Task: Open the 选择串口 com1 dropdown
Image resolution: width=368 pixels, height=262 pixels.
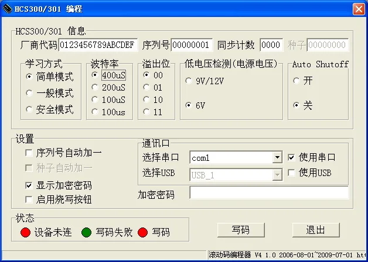Action: [x=277, y=157]
